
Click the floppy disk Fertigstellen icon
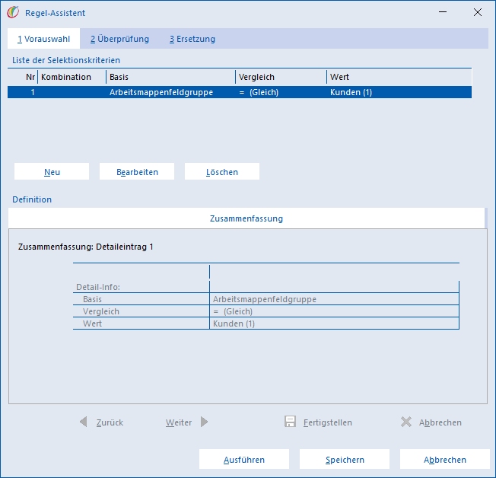(290, 422)
